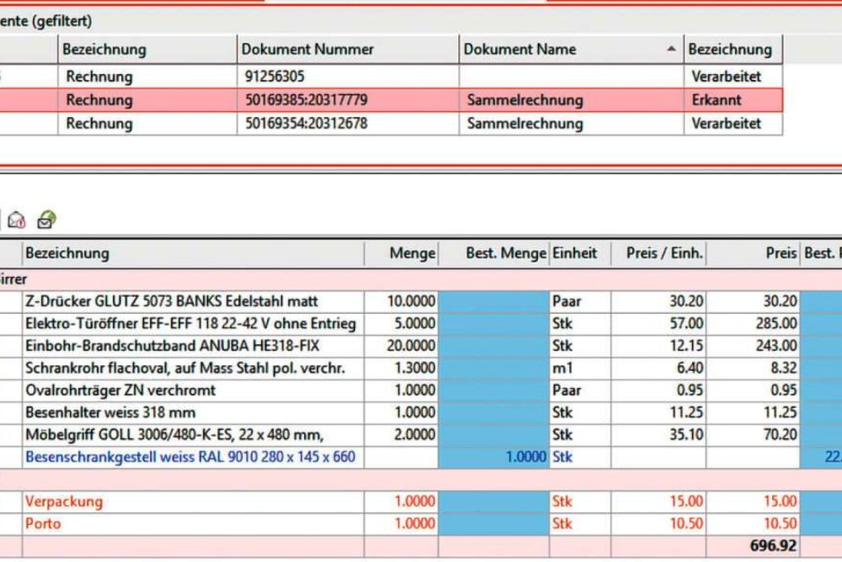
Task: Click the Bezeichnung header right of Dokument Name
Action: [733, 50]
